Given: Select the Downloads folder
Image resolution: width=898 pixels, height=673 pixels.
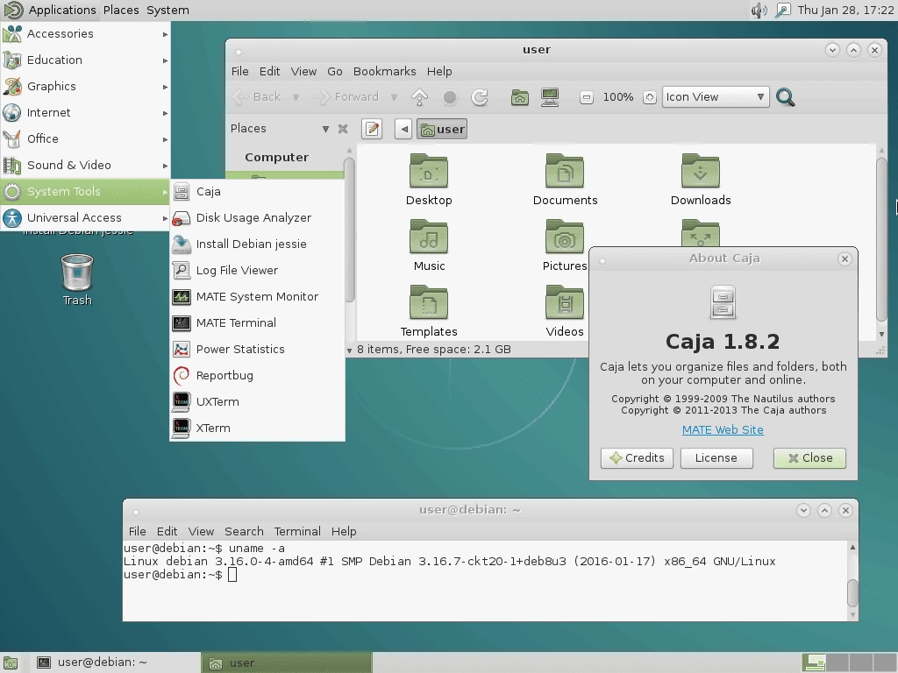Looking at the screenshot, I should click(x=701, y=180).
